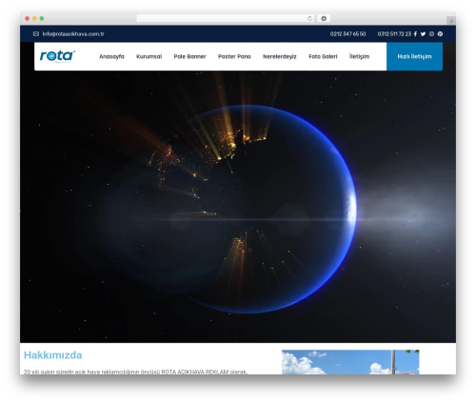Reload the page using the refresh icon
This screenshot has height=403, width=476.
click(309, 19)
